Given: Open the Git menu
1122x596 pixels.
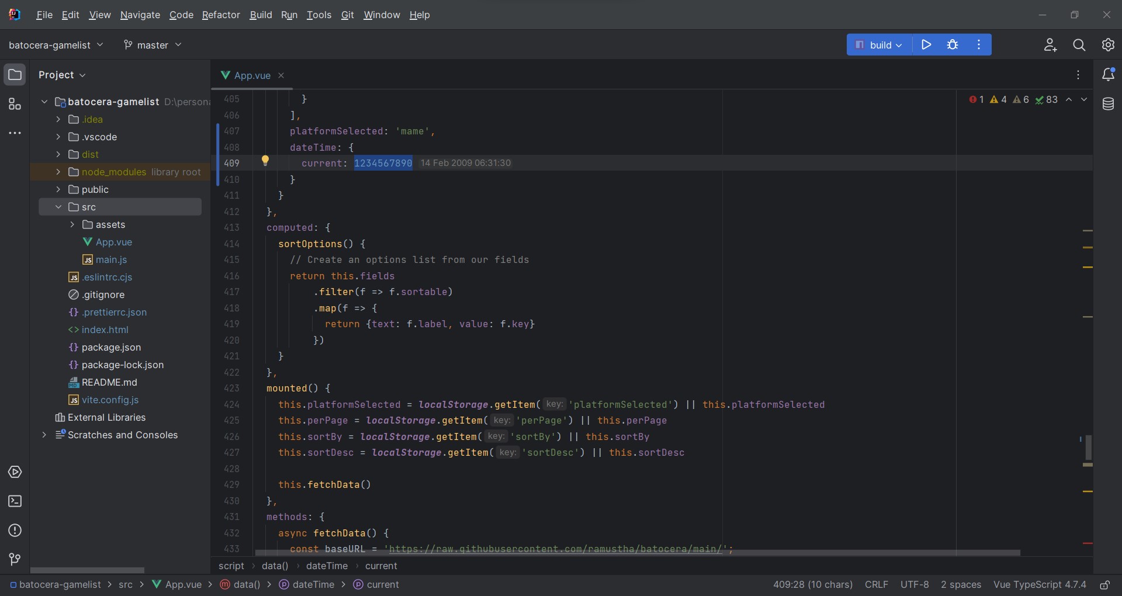Looking at the screenshot, I should click(348, 15).
